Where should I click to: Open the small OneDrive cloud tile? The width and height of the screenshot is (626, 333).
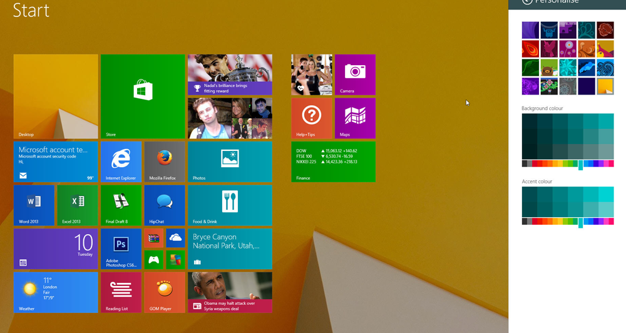tap(175, 238)
